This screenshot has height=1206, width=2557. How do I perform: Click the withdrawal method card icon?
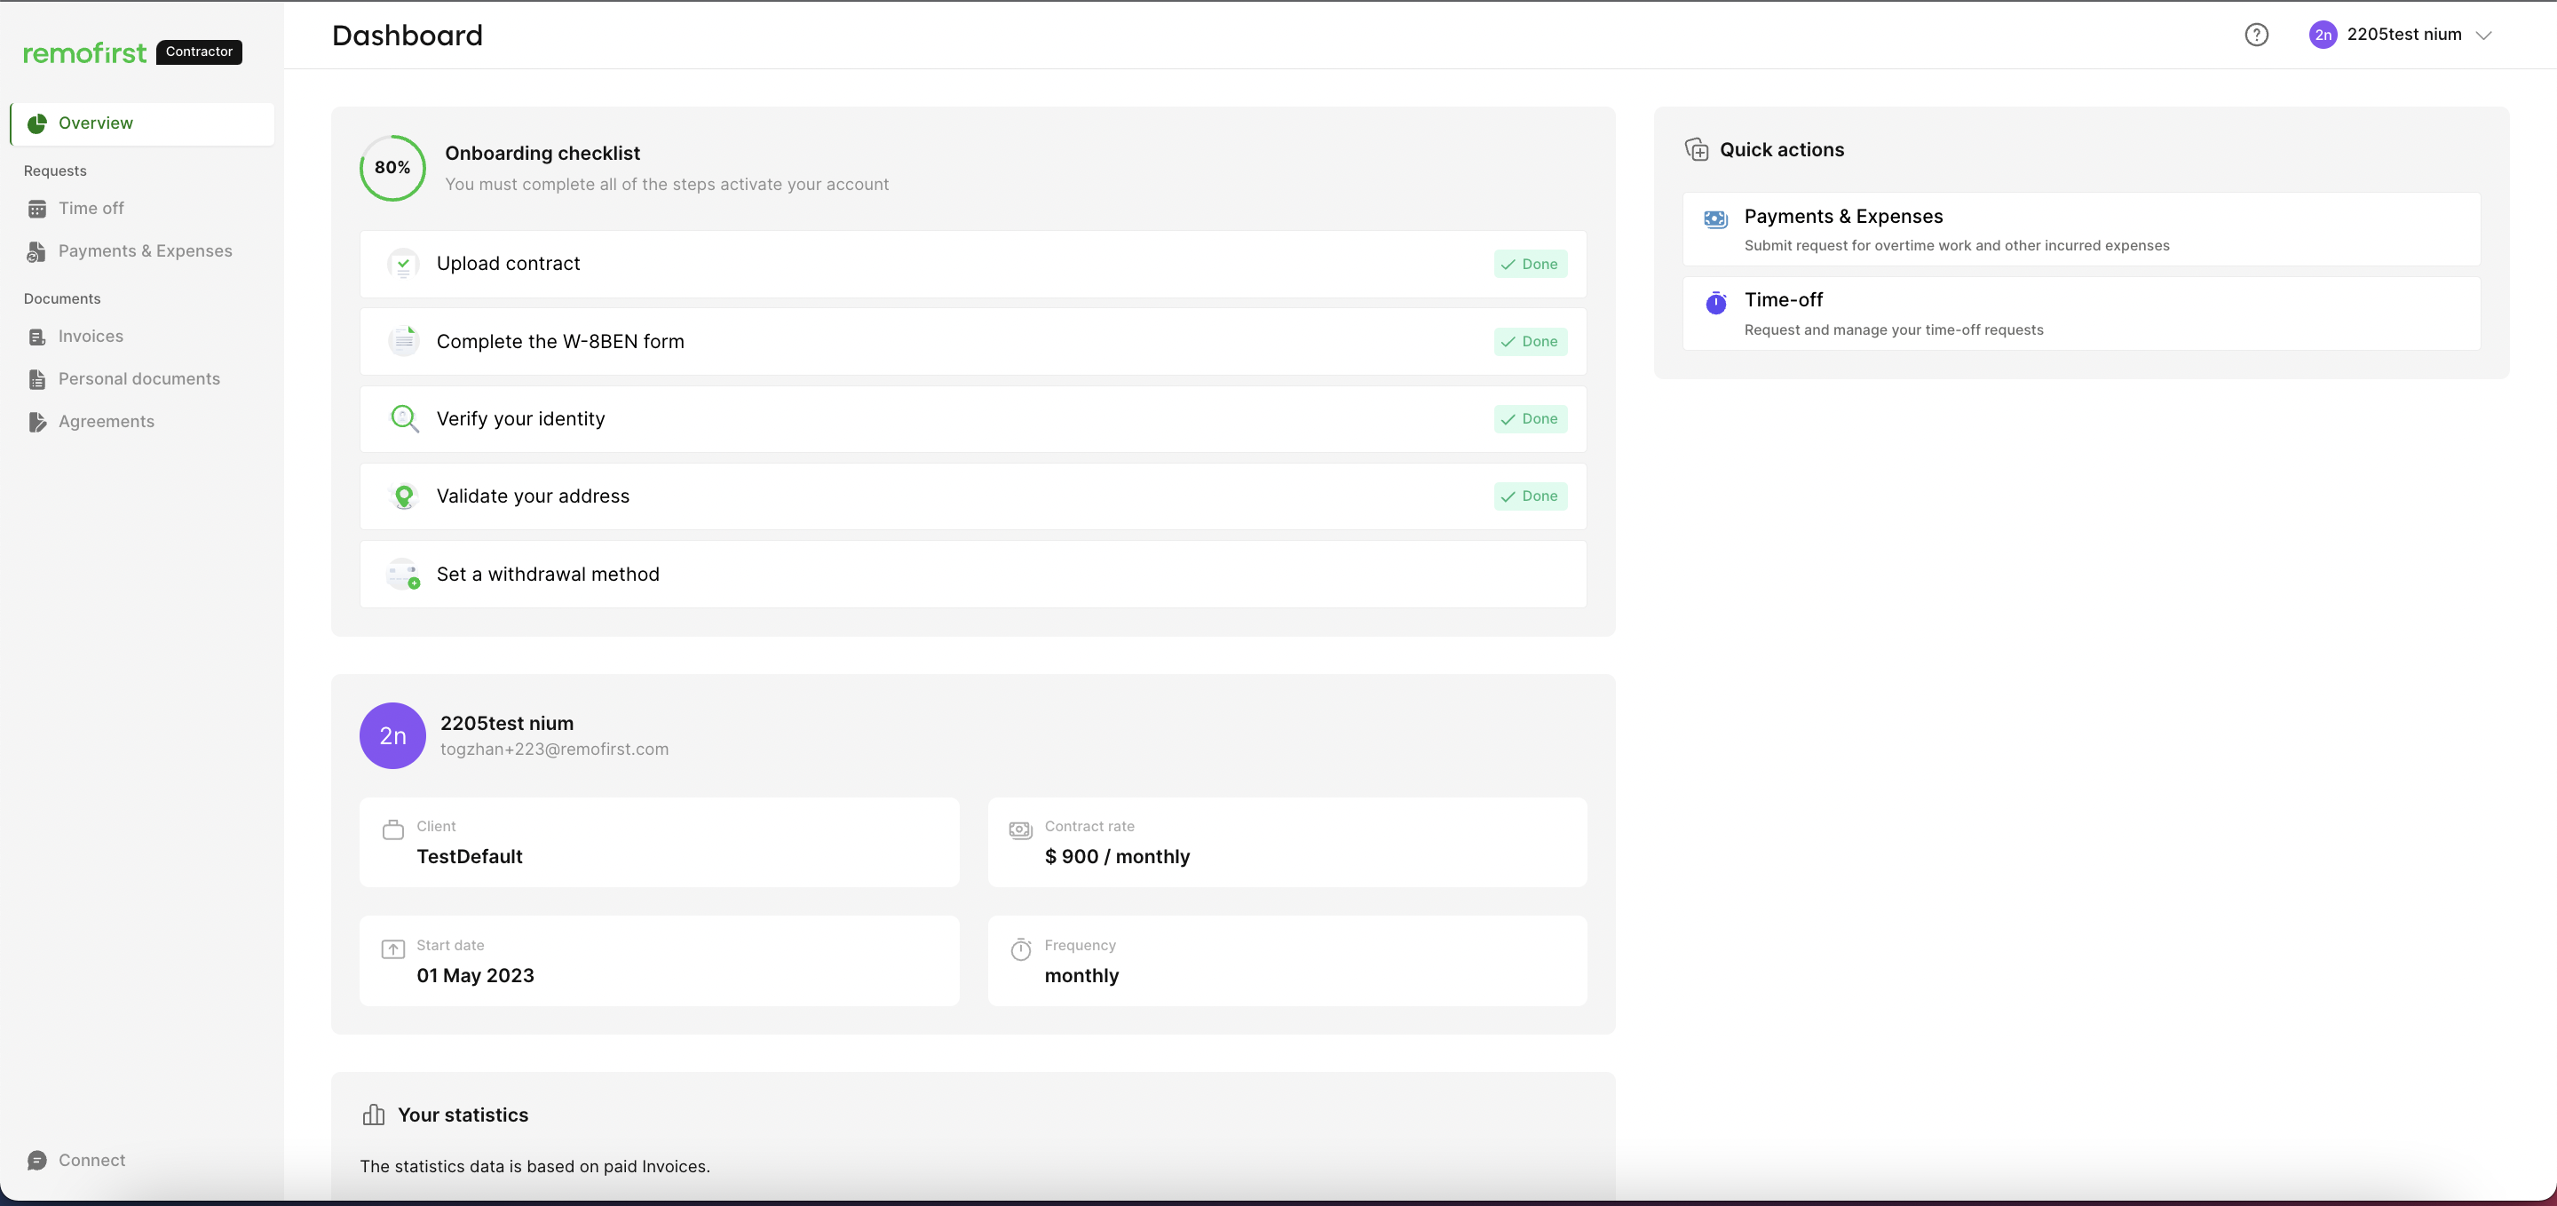tap(403, 574)
